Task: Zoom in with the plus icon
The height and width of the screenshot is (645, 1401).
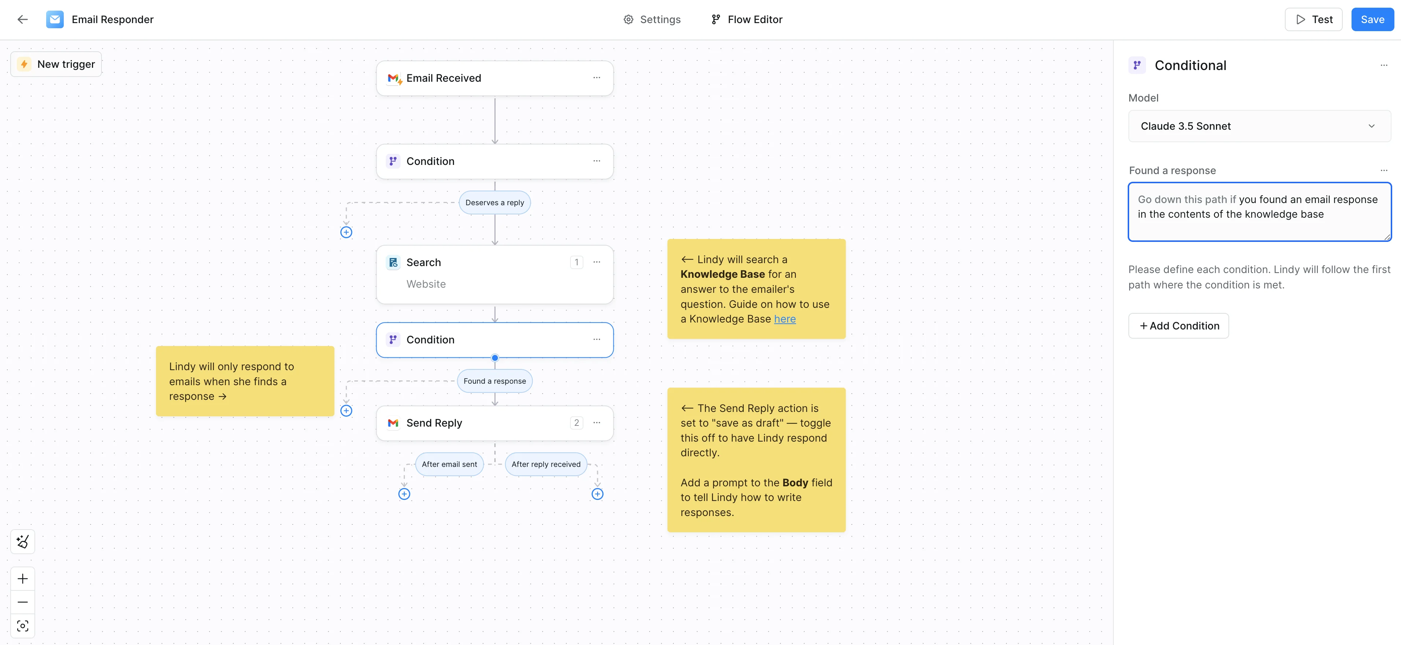Action: [x=23, y=579]
